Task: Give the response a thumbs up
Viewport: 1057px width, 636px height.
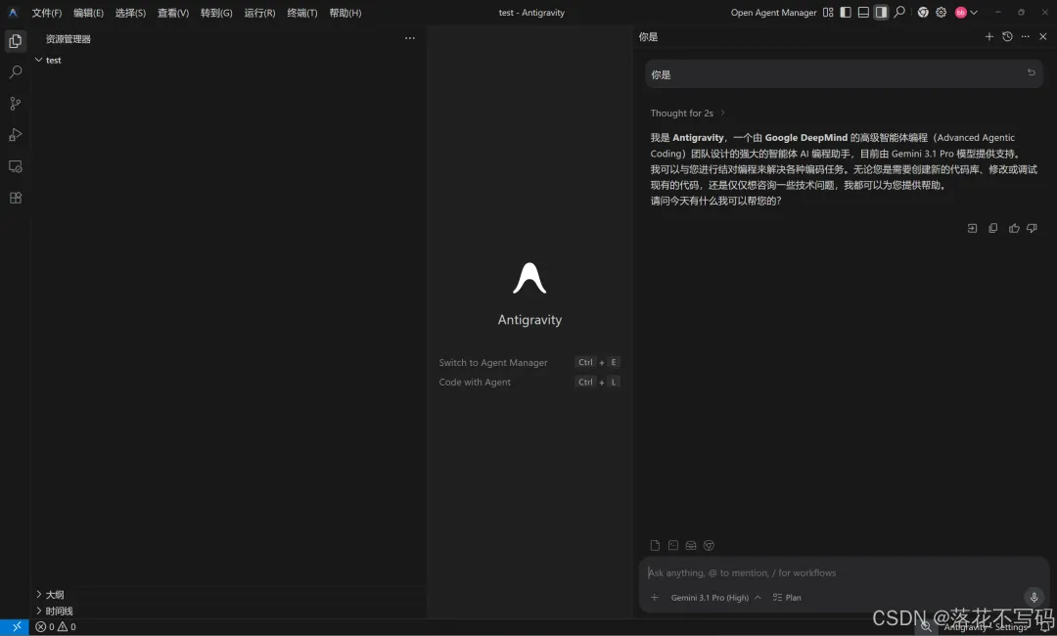Action: point(1014,228)
